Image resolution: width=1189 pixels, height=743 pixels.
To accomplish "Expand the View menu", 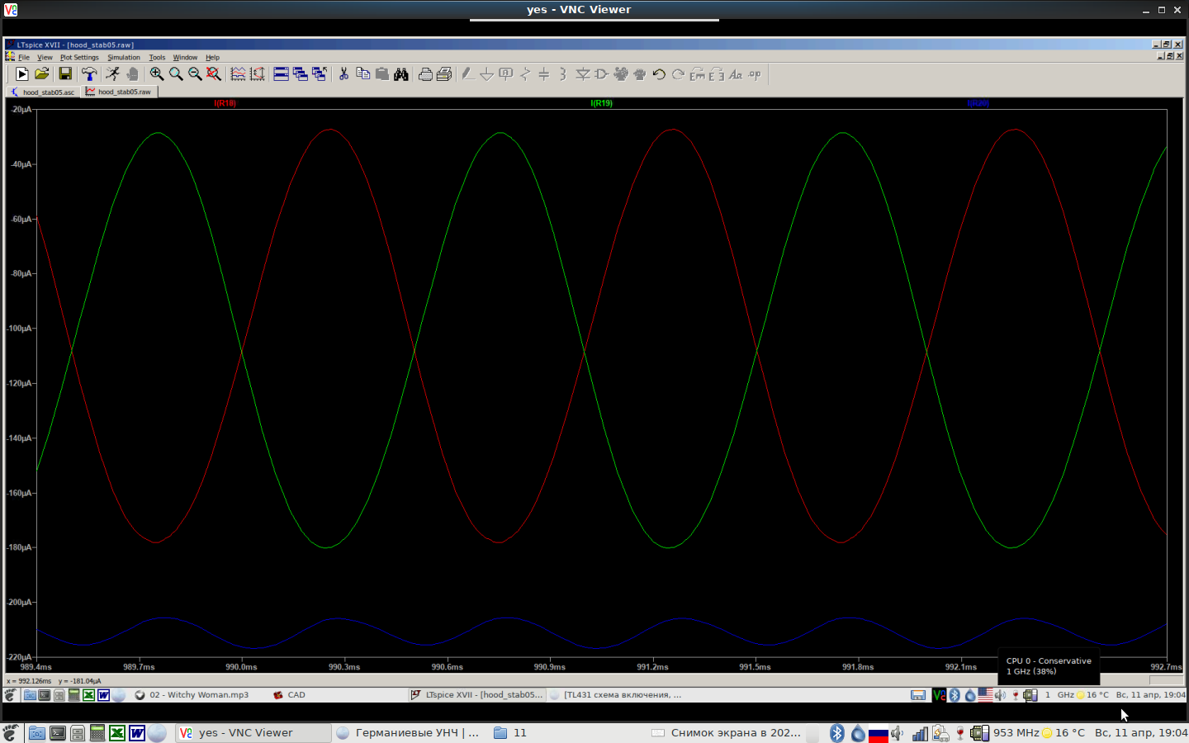I will coord(45,58).
